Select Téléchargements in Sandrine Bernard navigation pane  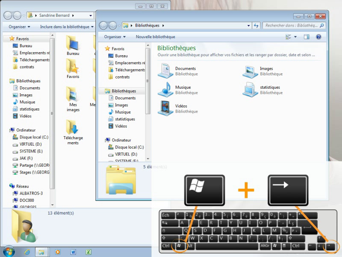pos(35,60)
